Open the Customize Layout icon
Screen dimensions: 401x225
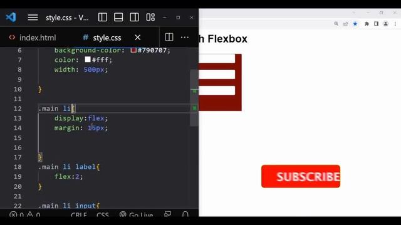pos(150,17)
